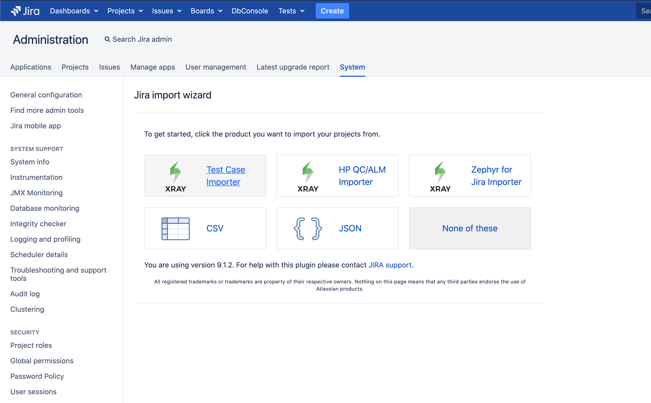Viewport: 651px width, 403px height.
Task: Open Find more admin tools
Action: (x=47, y=110)
